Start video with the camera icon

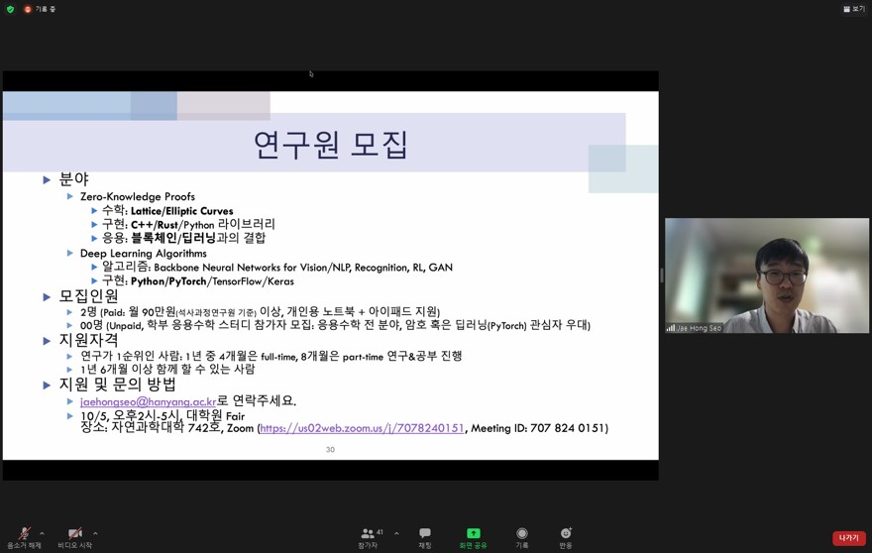tap(74, 535)
